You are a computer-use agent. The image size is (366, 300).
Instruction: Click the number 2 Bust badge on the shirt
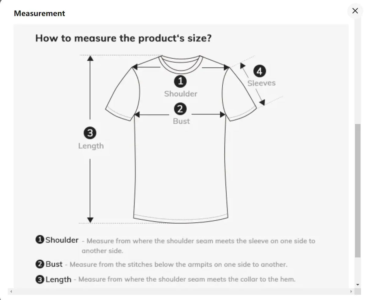point(180,109)
